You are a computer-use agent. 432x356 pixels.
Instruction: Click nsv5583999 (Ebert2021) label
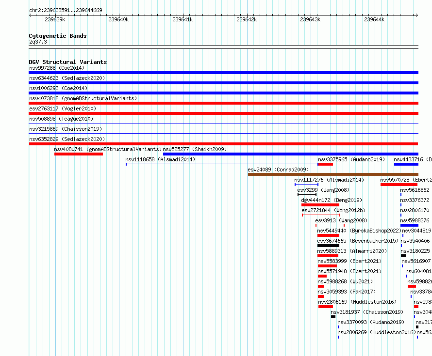click(x=349, y=261)
